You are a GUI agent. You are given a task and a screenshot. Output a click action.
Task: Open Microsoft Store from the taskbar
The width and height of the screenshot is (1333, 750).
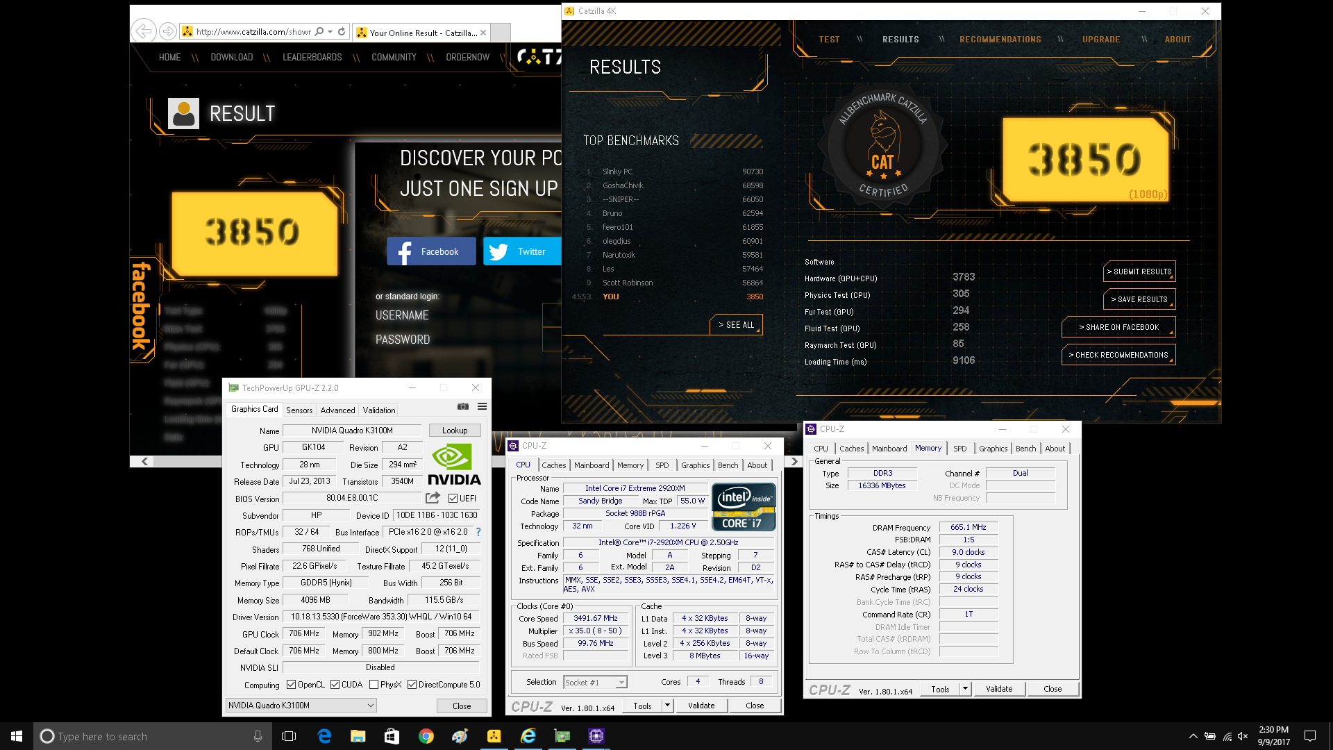point(392,736)
